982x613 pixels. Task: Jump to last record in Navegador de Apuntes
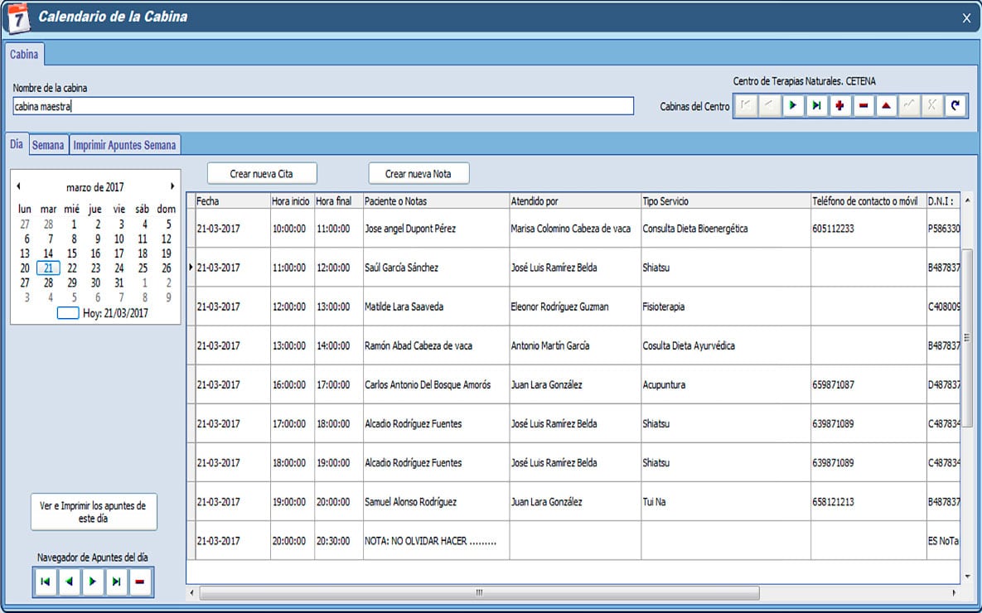coord(116,582)
